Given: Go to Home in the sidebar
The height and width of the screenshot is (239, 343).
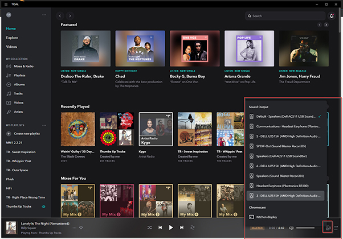Looking at the screenshot, I should click(x=11, y=28).
